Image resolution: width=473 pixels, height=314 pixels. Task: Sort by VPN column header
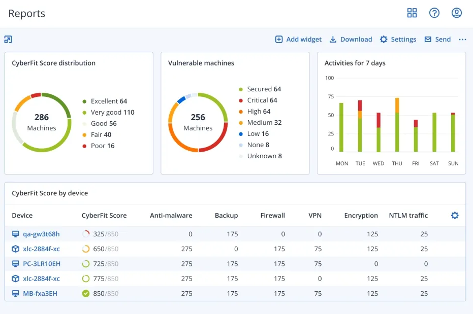(315, 215)
